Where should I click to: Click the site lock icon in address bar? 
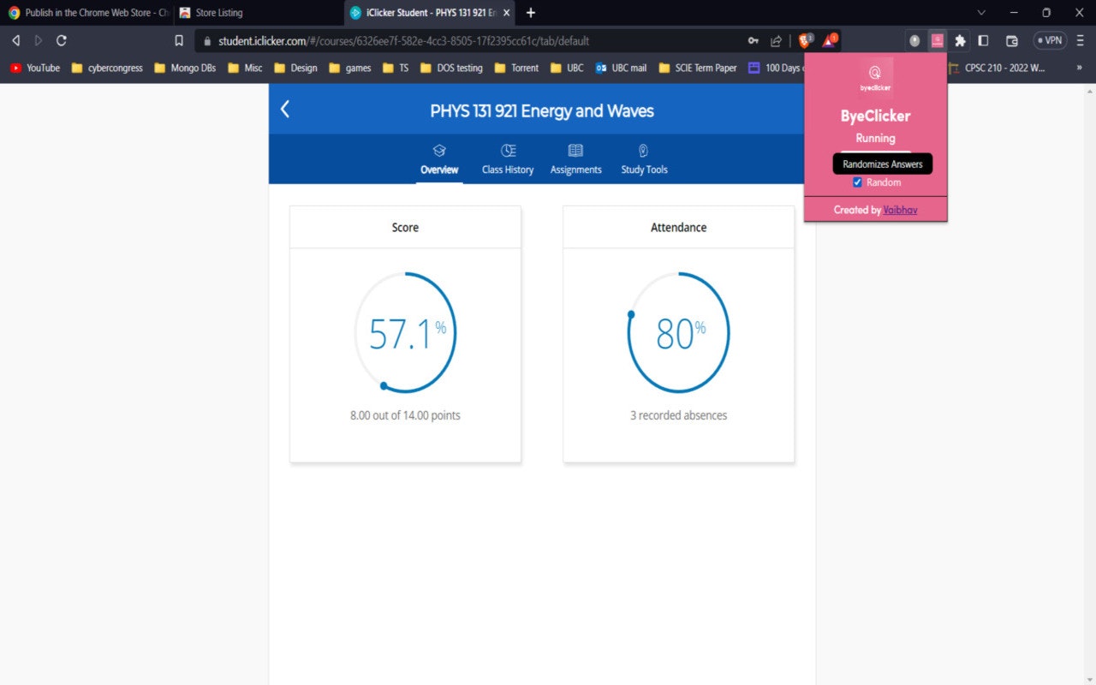pos(206,40)
